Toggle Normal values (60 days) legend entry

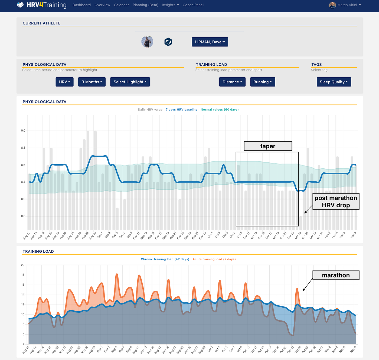(x=220, y=109)
